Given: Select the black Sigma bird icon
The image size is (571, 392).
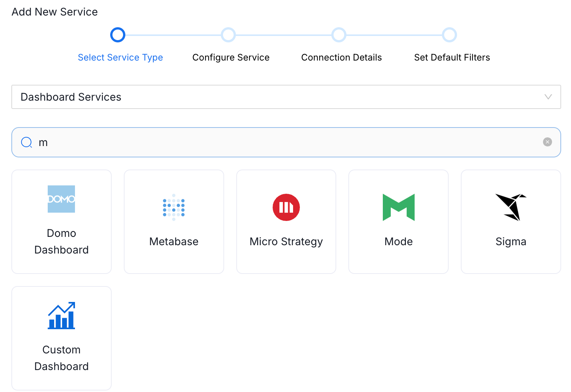Looking at the screenshot, I should coord(511,207).
